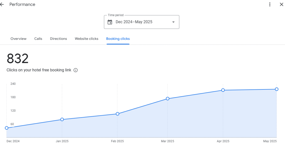Click the Performance page title
This screenshot has width=285, height=162.
click(x=22, y=4)
